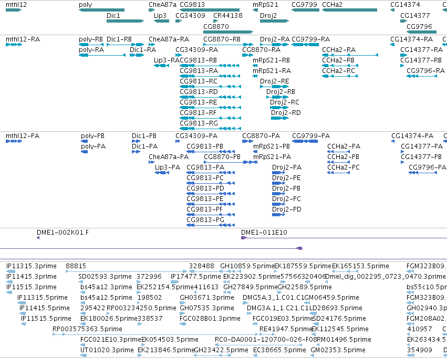This screenshot has width=447, height=358.
Task: Click the gene bar under the CG9799 label
Action: click(x=305, y=10)
